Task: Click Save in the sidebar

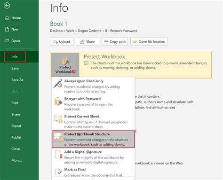Action: 19,68
